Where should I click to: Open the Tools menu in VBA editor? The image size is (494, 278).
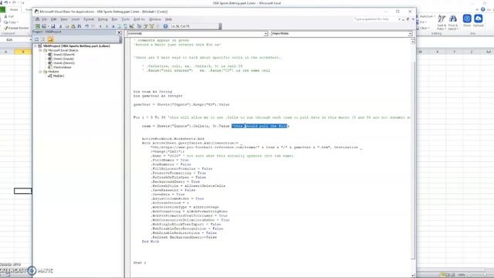125,19
